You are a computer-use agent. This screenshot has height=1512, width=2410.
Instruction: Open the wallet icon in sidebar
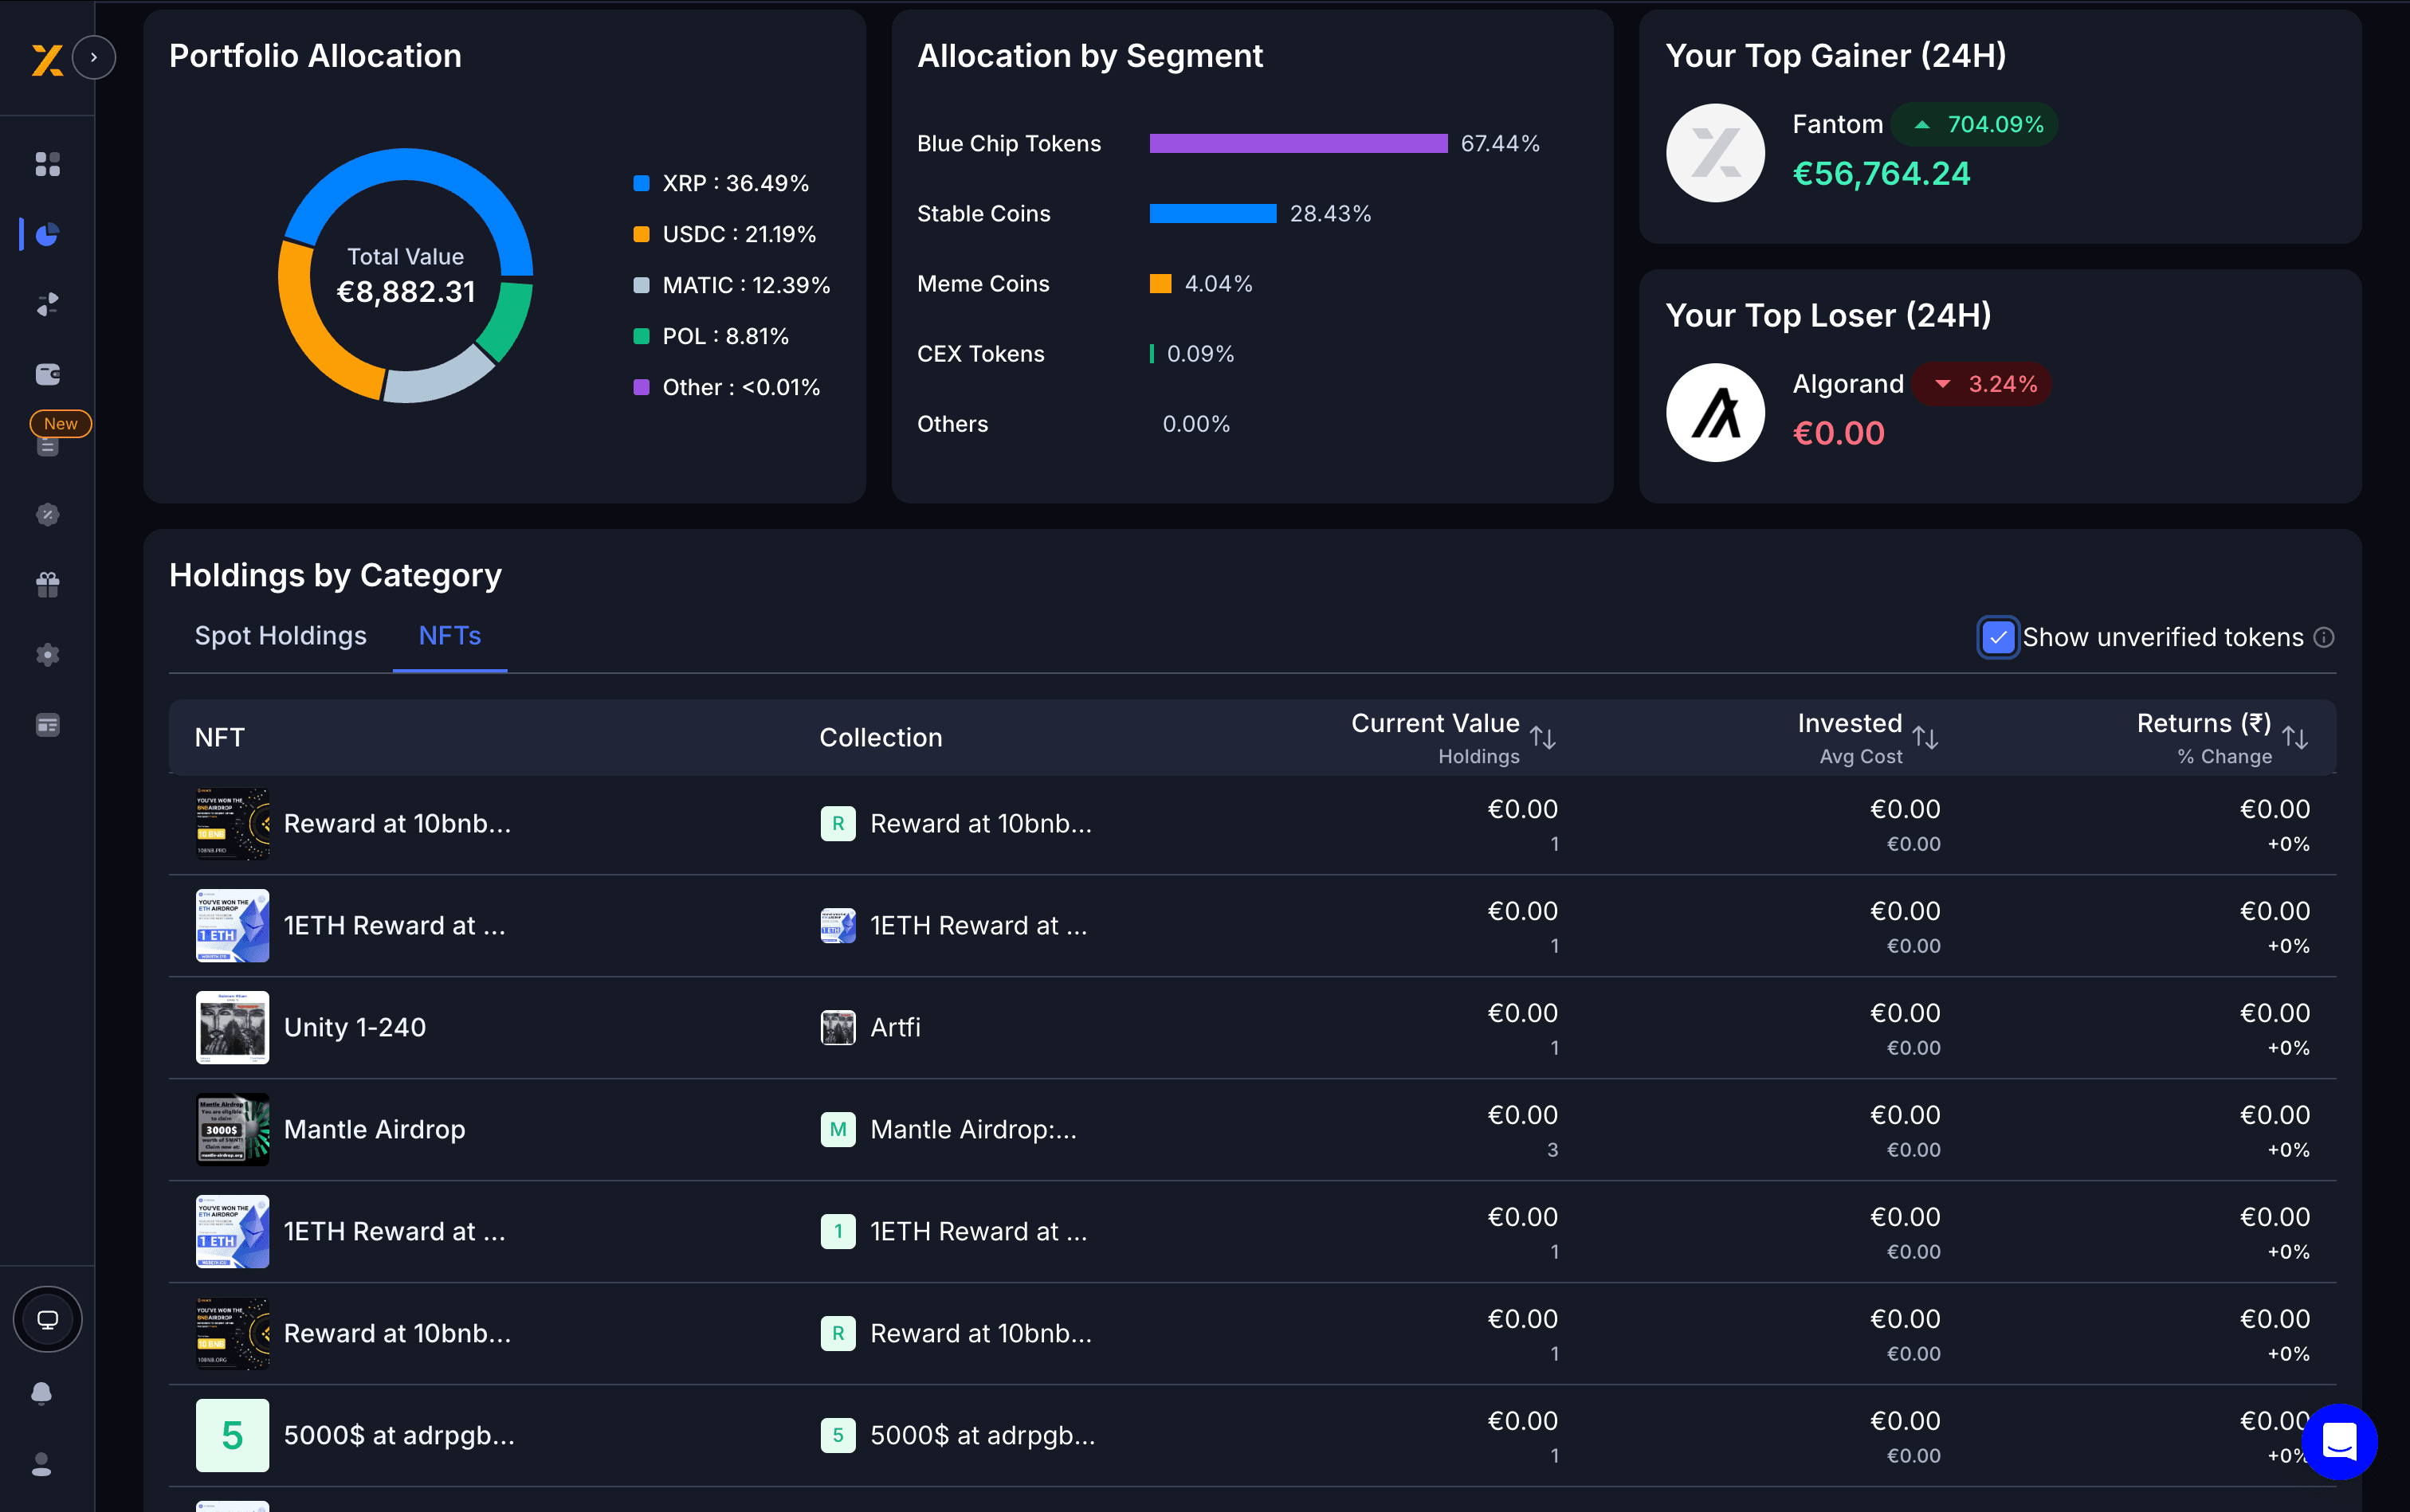[47, 374]
